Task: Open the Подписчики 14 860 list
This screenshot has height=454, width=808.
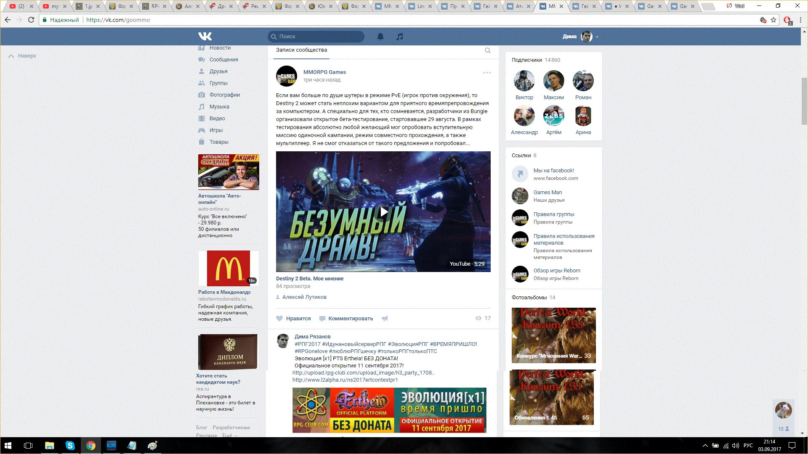Action: pyautogui.click(x=536, y=60)
